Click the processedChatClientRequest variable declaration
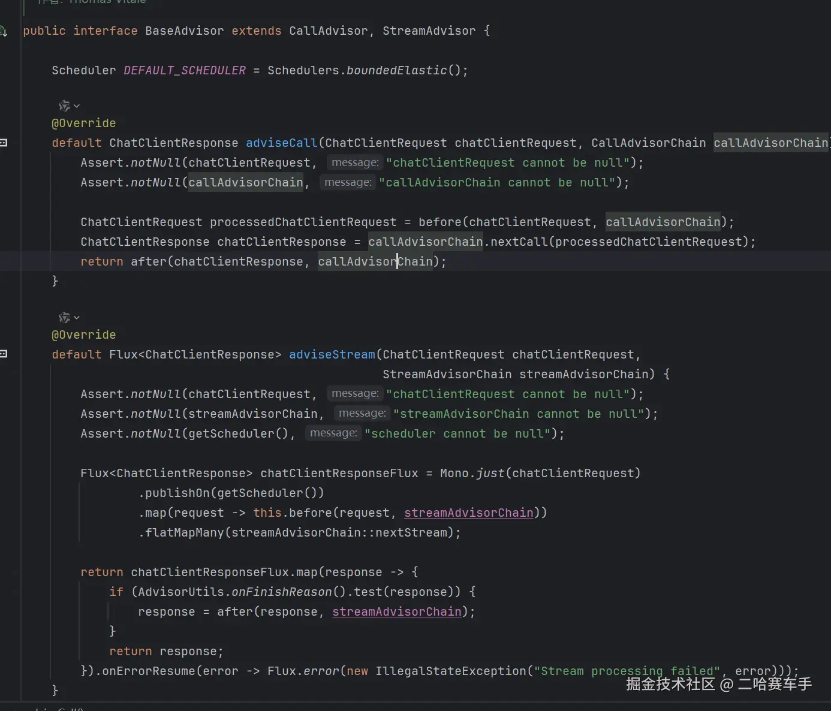The image size is (831, 711). tap(303, 222)
